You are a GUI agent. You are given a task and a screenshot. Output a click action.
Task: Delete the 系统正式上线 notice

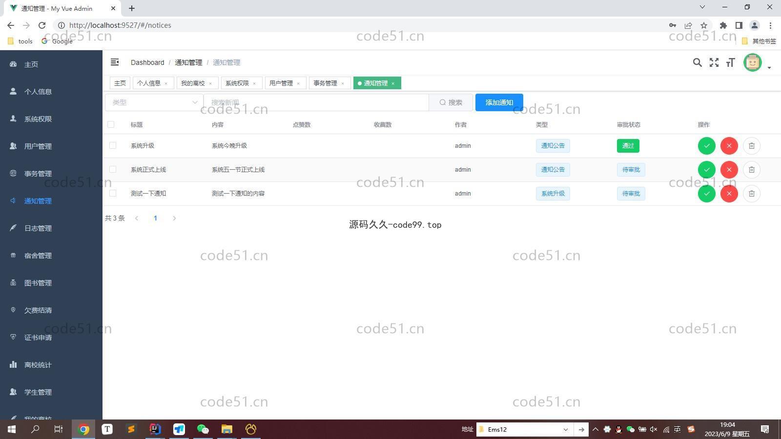[x=751, y=170]
